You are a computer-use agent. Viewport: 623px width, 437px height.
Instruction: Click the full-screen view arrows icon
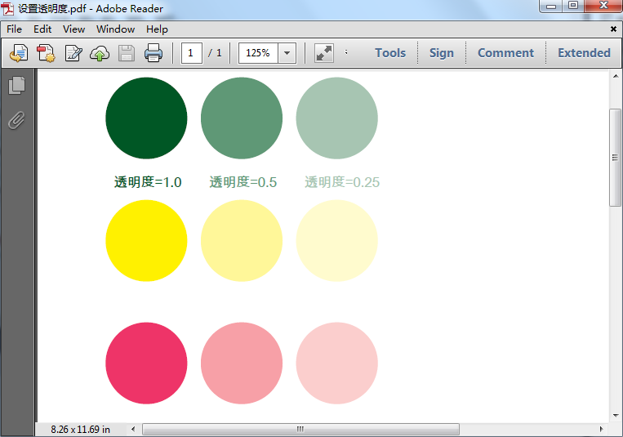(324, 53)
